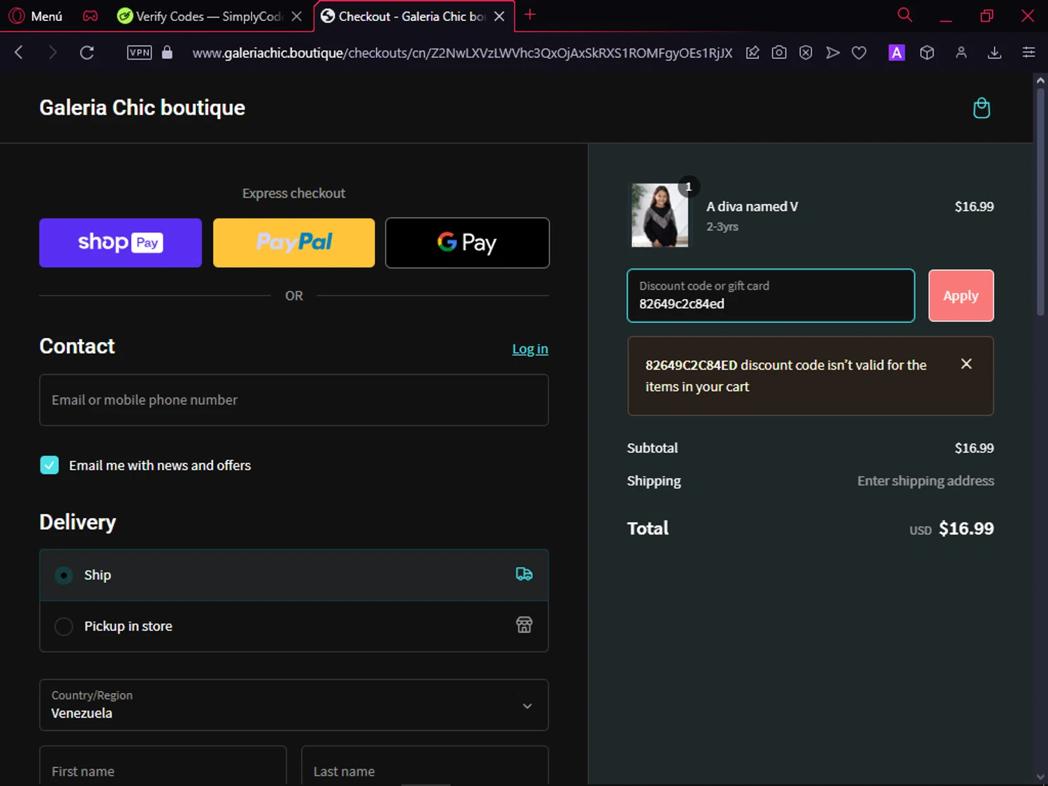1048x786 pixels.
Task: Dismiss the invalid discount code message
Action: tap(966, 364)
